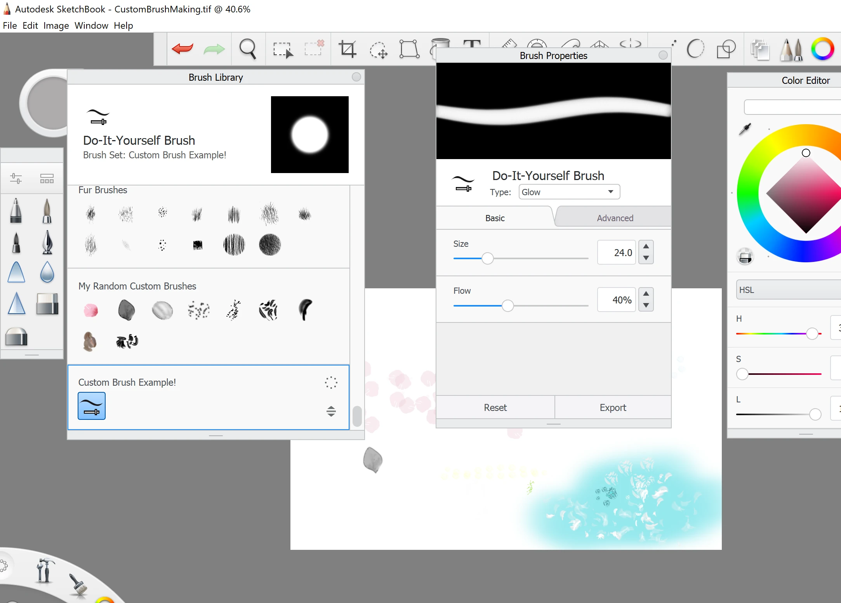Click the Export button
Viewport: 841px width, 603px height.
coord(613,407)
